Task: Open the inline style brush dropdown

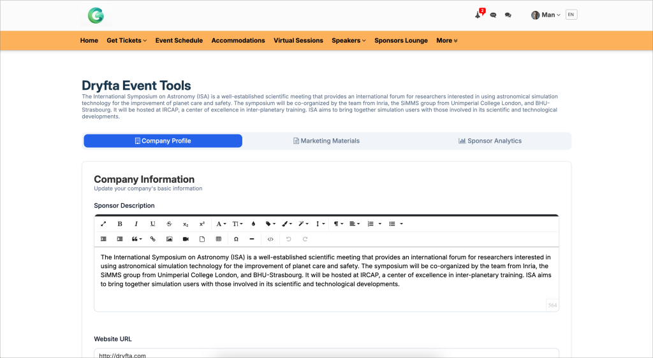Action: coord(287,224)
